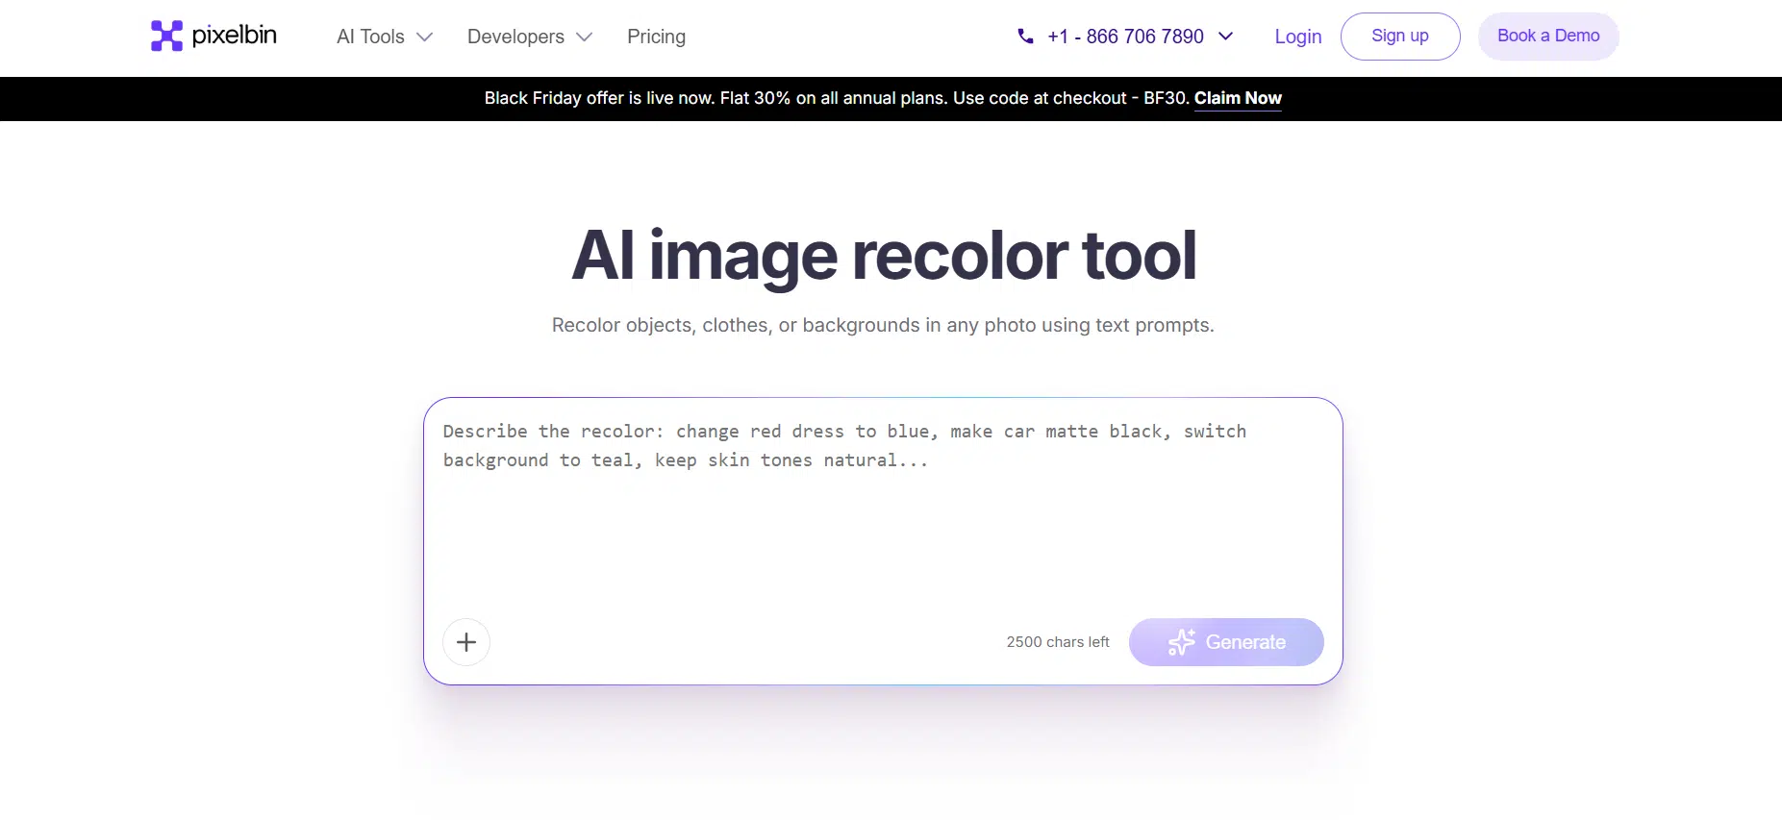
Task: Click the phone handset icon
Action: [x=1025, y=37]
